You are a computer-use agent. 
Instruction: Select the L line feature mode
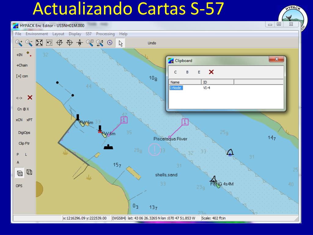[x=26, y=155]
